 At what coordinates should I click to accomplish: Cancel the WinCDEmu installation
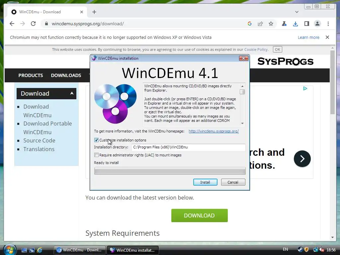233,182
